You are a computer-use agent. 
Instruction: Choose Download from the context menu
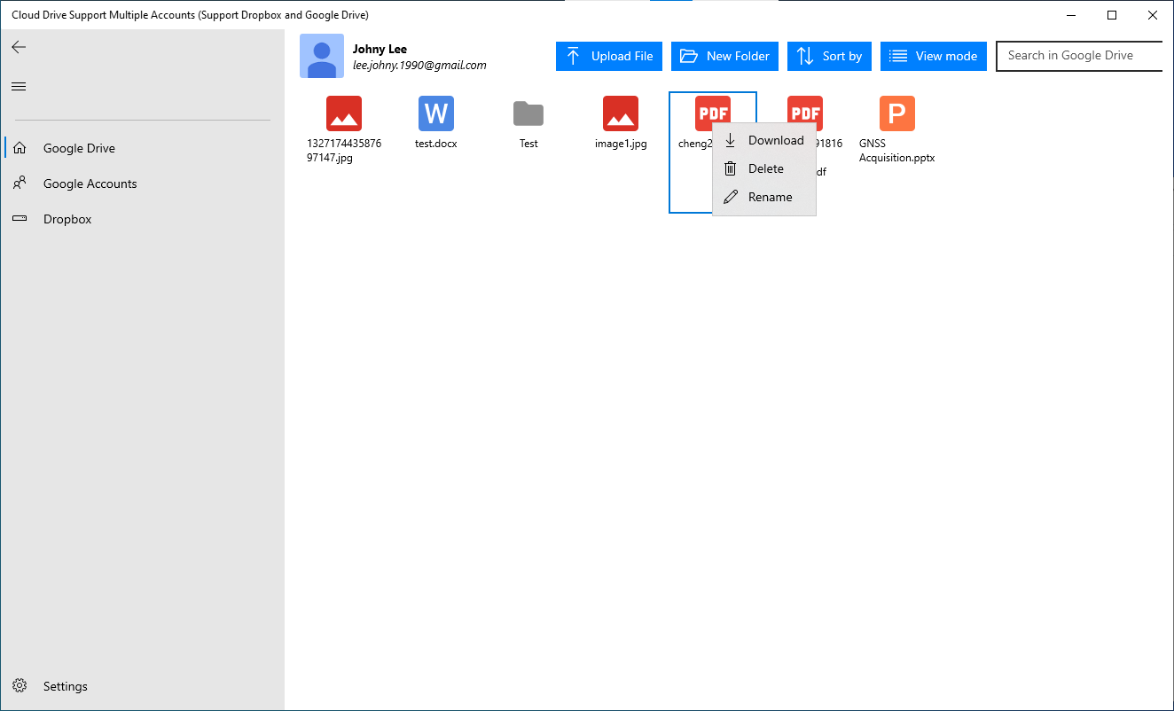click(x=764, y=140)
